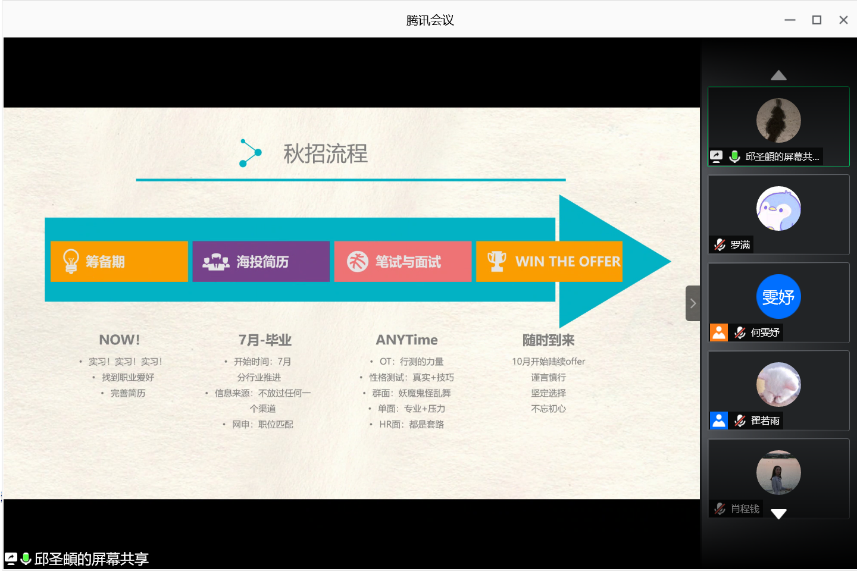The image size is (857, 571).
Task: Click the bottom-left green microphone indicator
Action: tap(26, 559)
